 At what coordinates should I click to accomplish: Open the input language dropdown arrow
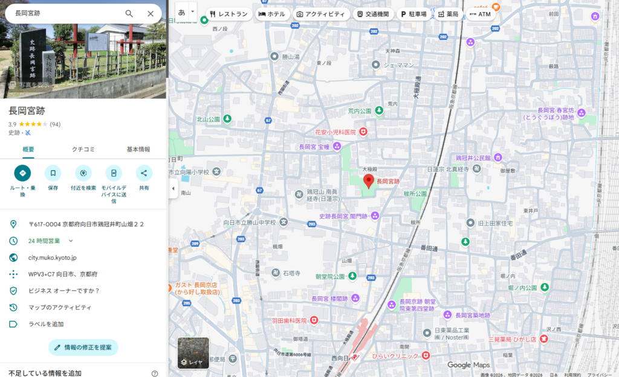pyautogui.click(x=193, y=12)
